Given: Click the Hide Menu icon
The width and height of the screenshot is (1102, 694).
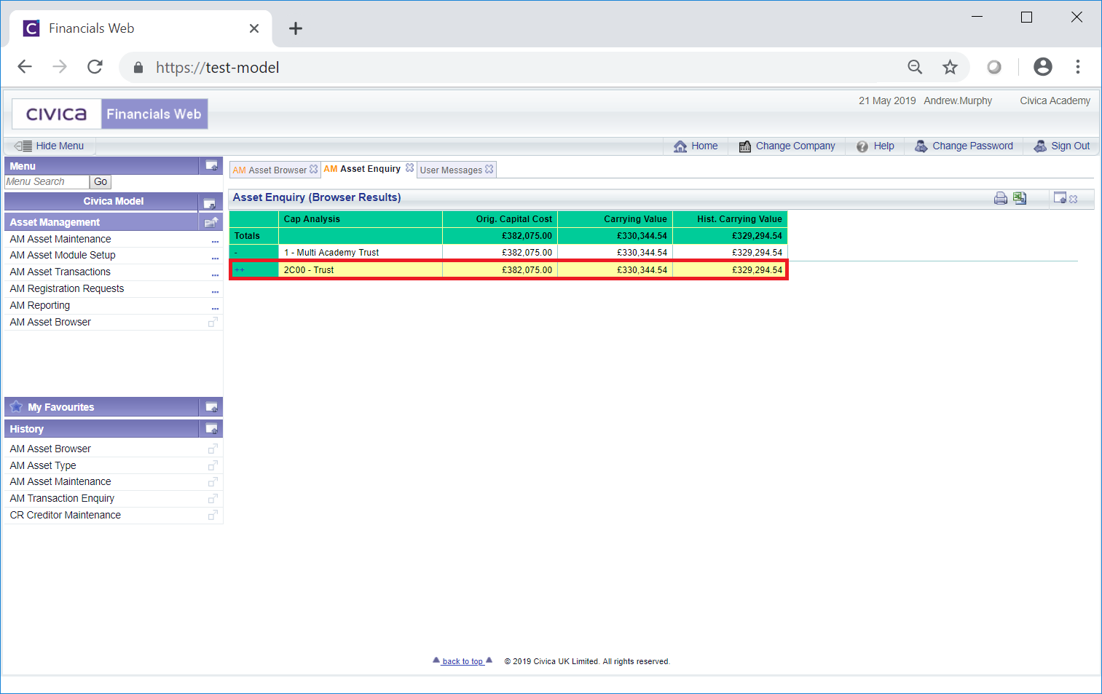Looking at the screenshot, I should pos(23,146).
